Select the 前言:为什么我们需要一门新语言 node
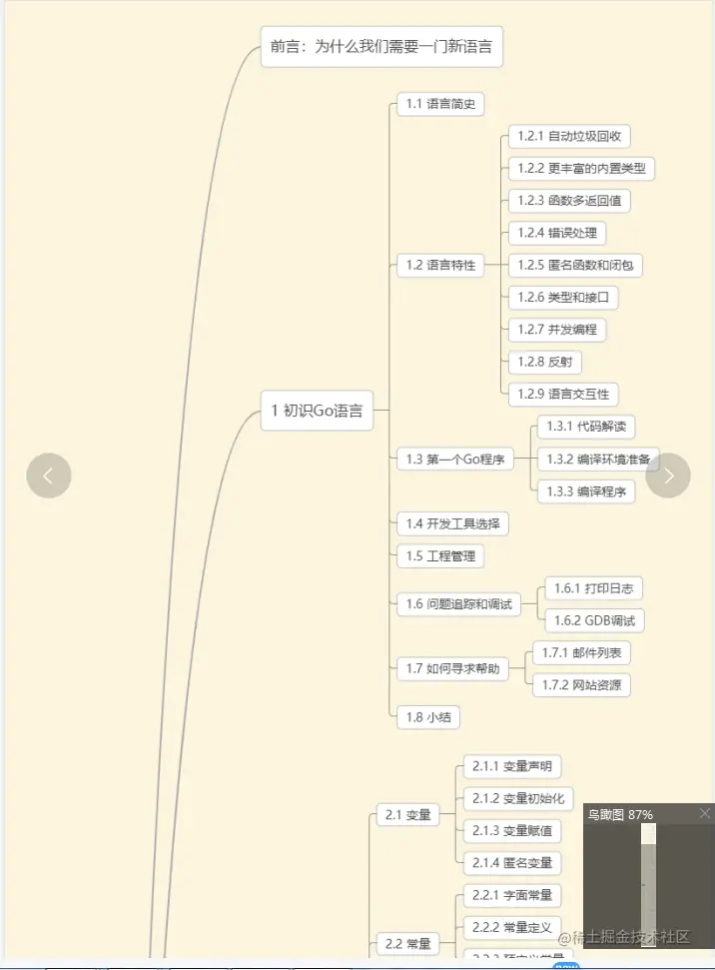715x970 pixels. [381, 46]
